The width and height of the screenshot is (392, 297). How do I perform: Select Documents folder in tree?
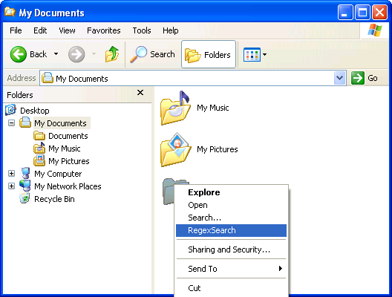click(x=68, y=136)
